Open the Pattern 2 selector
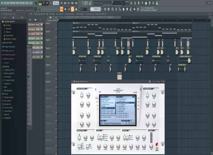Image resolution: width=213 pixels, height=155 pixels. (96, 9)
